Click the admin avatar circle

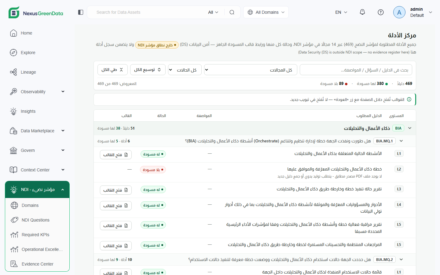point(399,12)
